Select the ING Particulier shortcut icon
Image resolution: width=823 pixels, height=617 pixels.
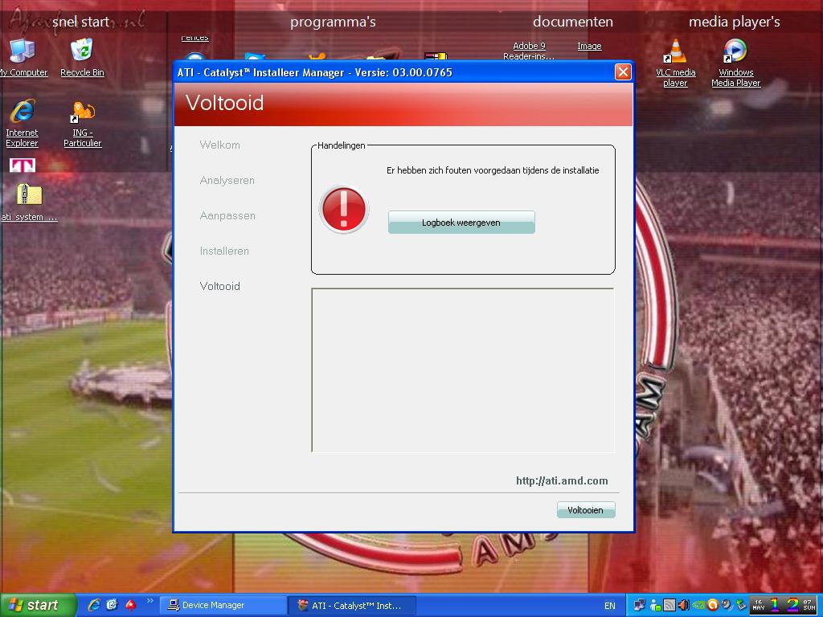[83, 125]
